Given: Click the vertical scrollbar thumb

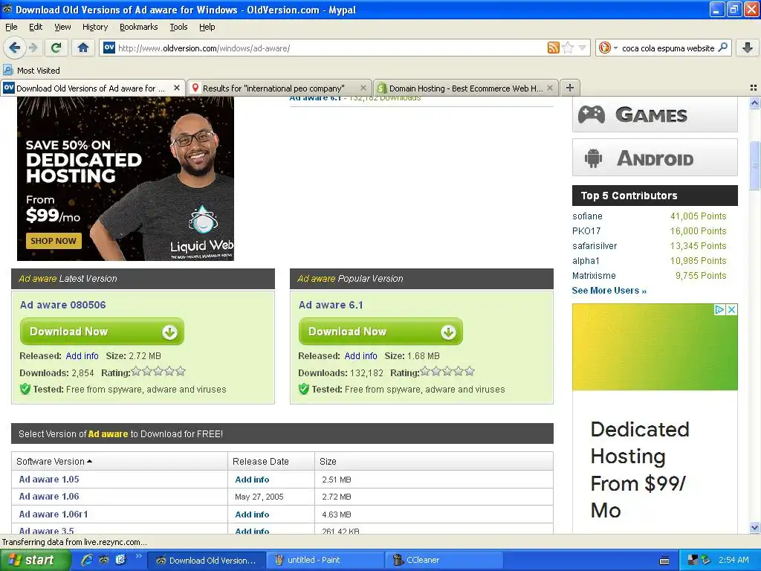Looking at the screenshot, I should click(x=754, y=165).
